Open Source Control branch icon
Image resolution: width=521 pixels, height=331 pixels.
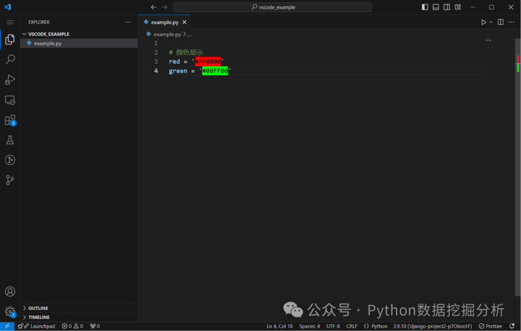coord(10,180)
